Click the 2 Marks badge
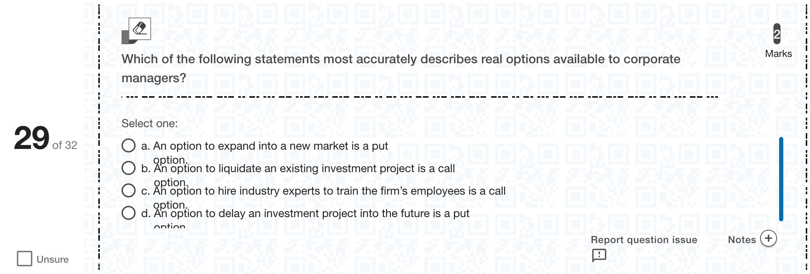The width and height of the screenshot is (810, 274). click(x=777, y=34)
